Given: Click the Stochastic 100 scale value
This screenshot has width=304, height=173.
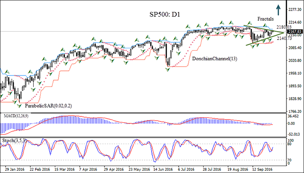Looking at the screenshot, I should click(x=291, y=140).
